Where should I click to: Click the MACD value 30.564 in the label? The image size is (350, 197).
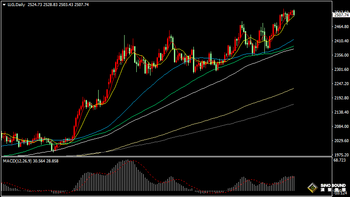(x=39, y=161)
